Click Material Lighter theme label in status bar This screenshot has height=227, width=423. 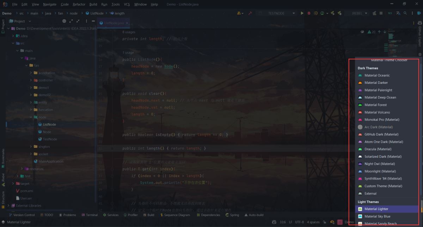tap(19, 222)
